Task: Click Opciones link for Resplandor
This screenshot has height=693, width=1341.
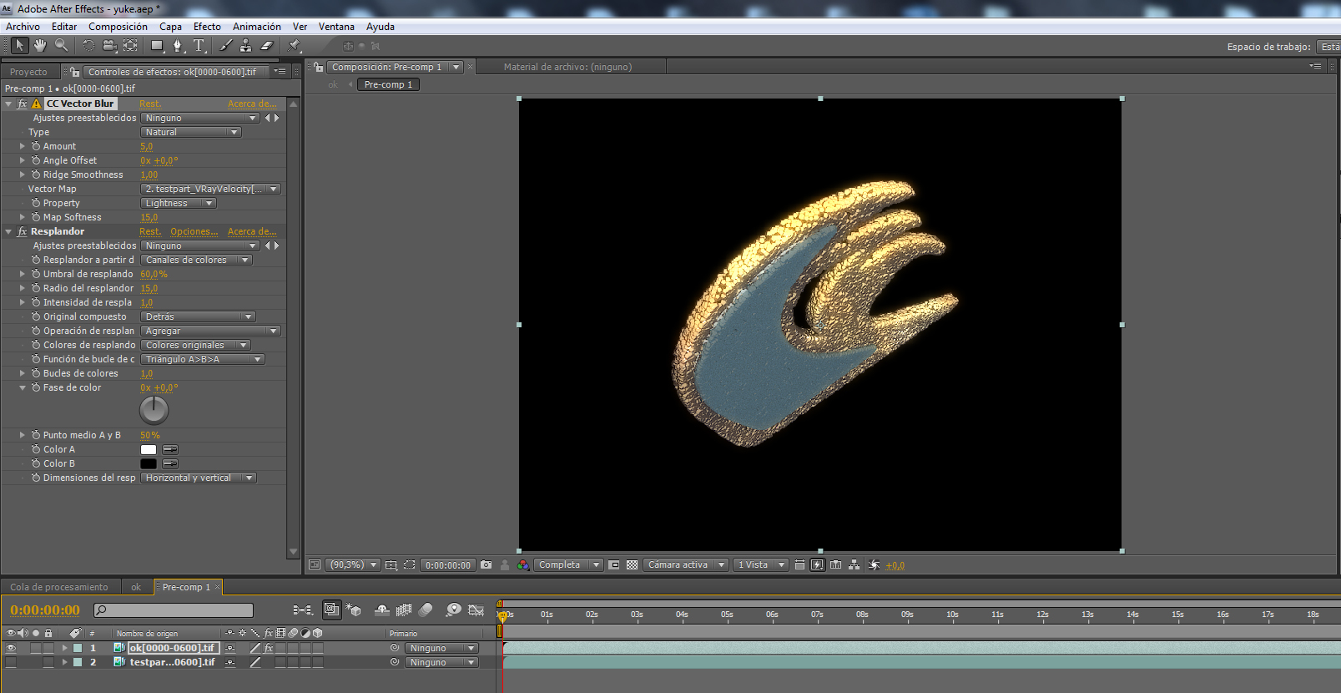Action: (x=194, y=231)
